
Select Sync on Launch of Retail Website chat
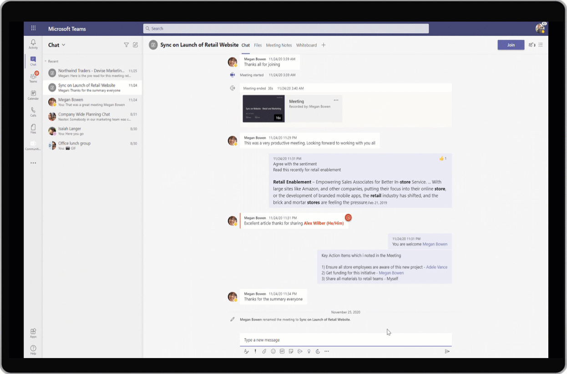coord(92,87)
